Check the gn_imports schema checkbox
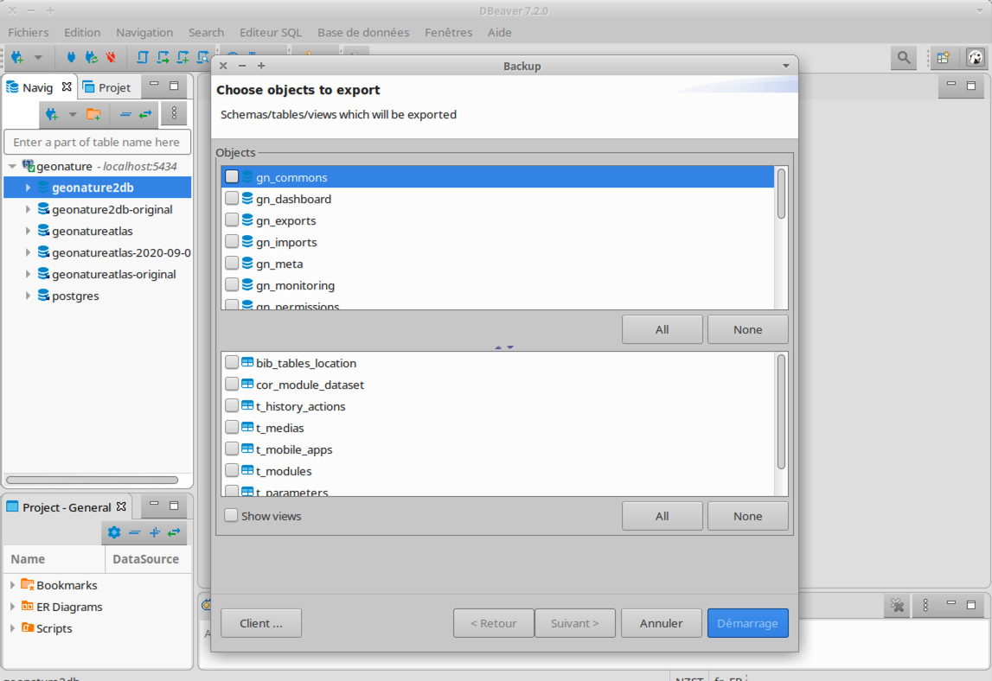This screenshot has width=992, height=681. pyautogui.click(x=232, y=241)
